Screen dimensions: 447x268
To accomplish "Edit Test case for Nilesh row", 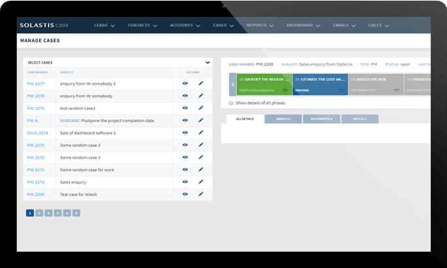I will [x=201, y=194].
